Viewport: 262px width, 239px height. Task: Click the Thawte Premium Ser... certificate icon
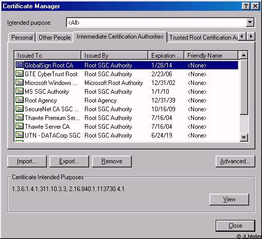[x=20, y=117]
